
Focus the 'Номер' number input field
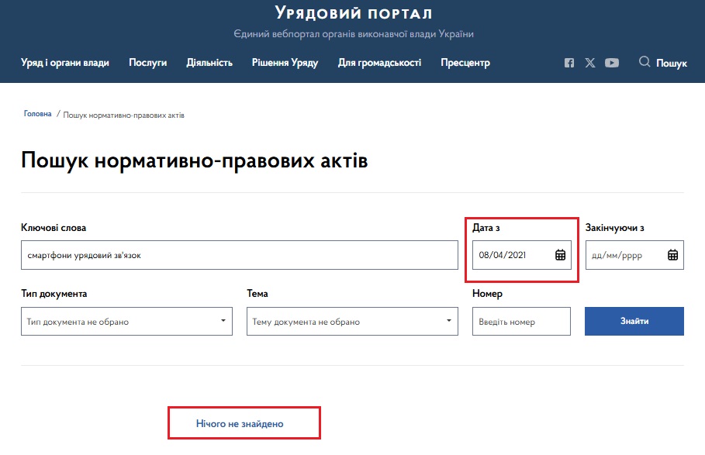tap(521, 321)
